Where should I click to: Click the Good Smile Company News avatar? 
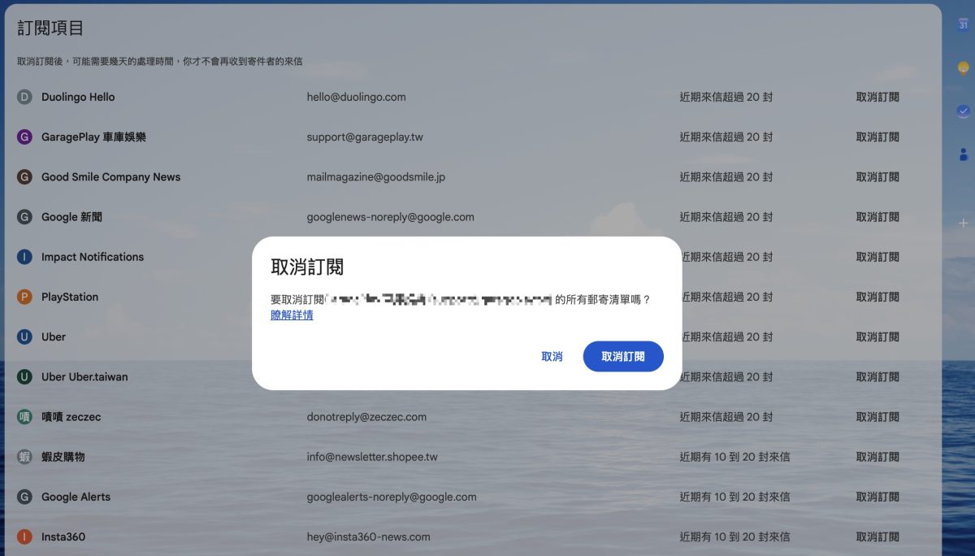pyautogui.click(x=24, y=176)
